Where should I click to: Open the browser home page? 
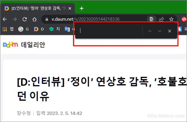(35, 19)
